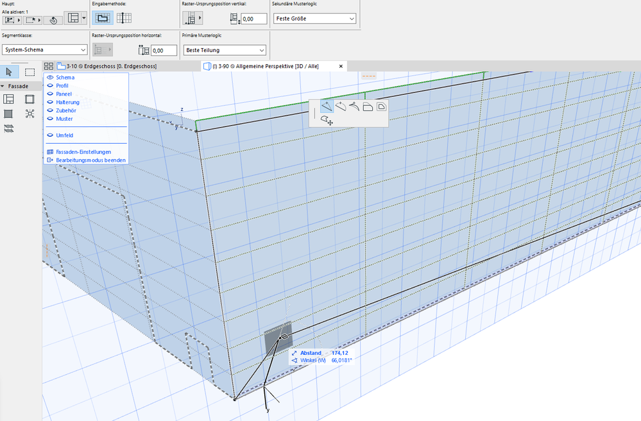This screenshot has height=421, width=641.
Task: Activate the Marquee tool
Action: 30,72
